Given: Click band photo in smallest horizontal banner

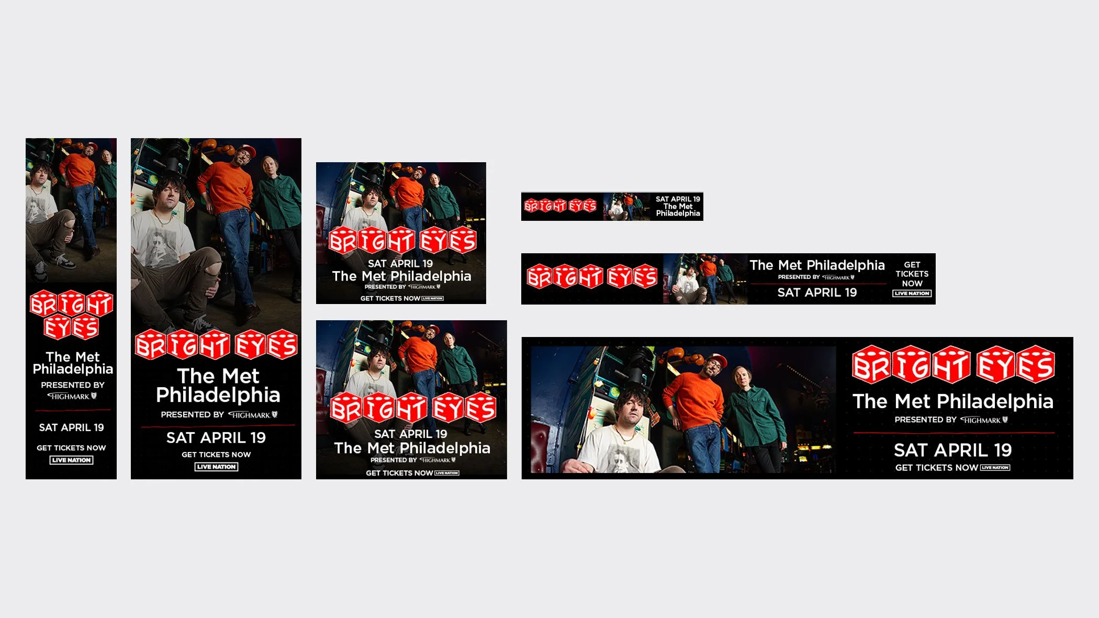Looking at the screenshot, I should [626, 207].
